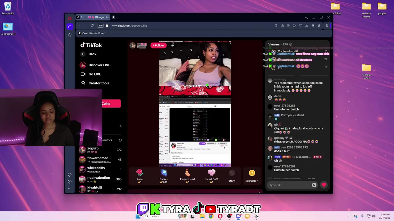The image size is (394, 221).
Task: Close the bottom banner with X
Action: [x=259, y=192]
